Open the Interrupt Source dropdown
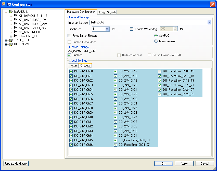Viewport: 217px width, 171px height. point(209,22)
